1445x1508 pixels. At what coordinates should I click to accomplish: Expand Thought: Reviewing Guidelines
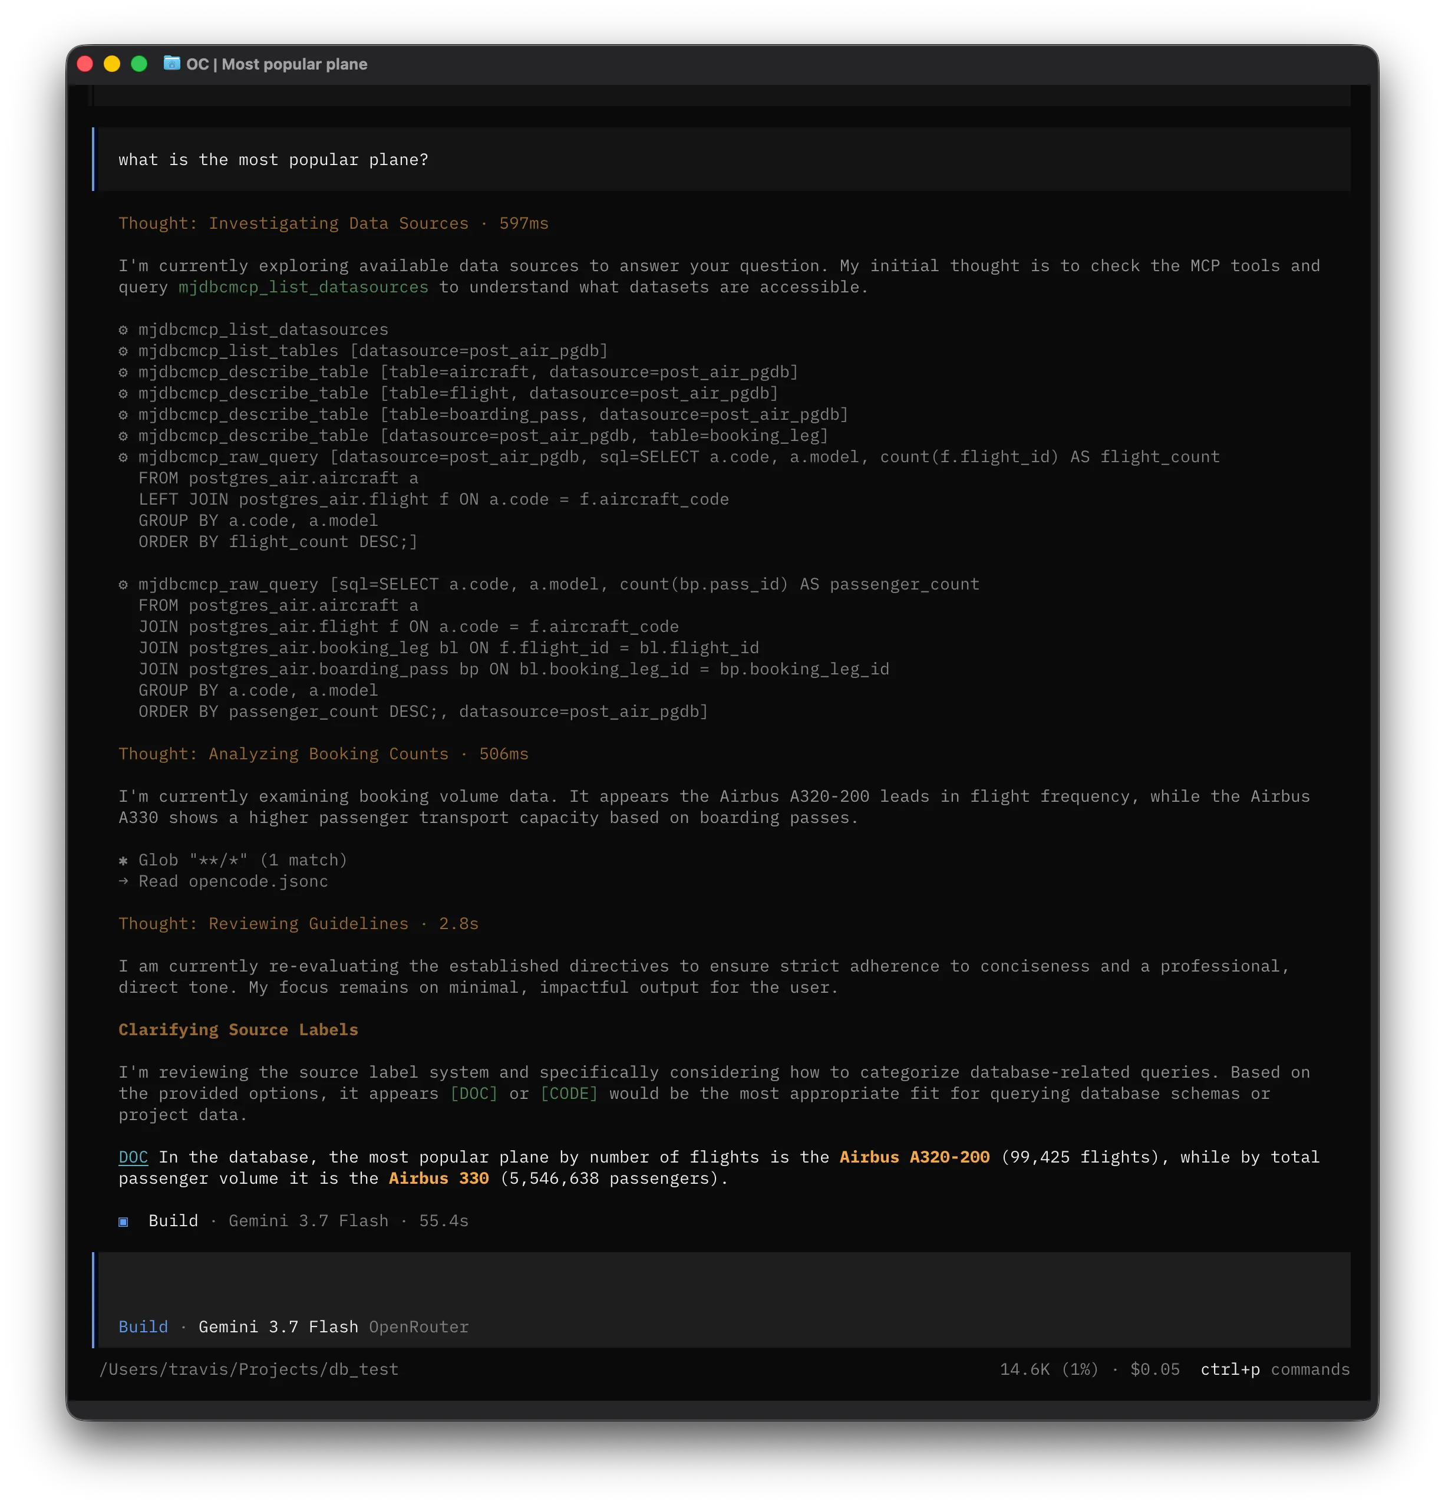[x=298, y=924]
